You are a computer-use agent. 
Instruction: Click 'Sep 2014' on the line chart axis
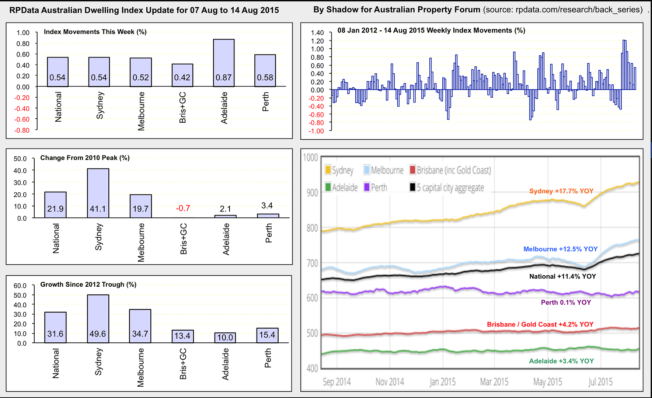coord(337,382)
